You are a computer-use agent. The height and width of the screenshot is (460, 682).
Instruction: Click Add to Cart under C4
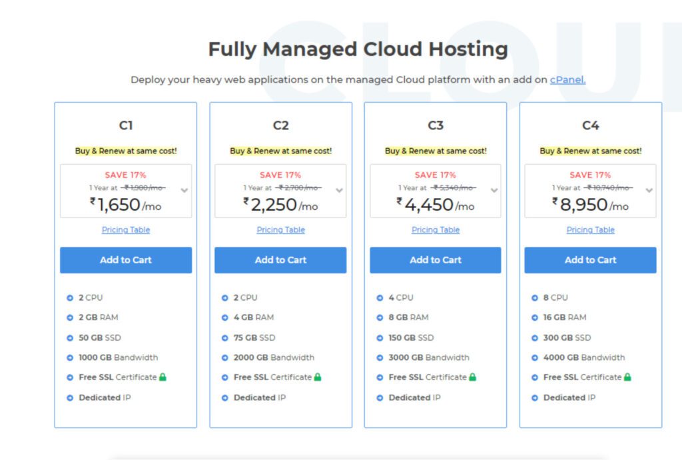click(590, 260)
